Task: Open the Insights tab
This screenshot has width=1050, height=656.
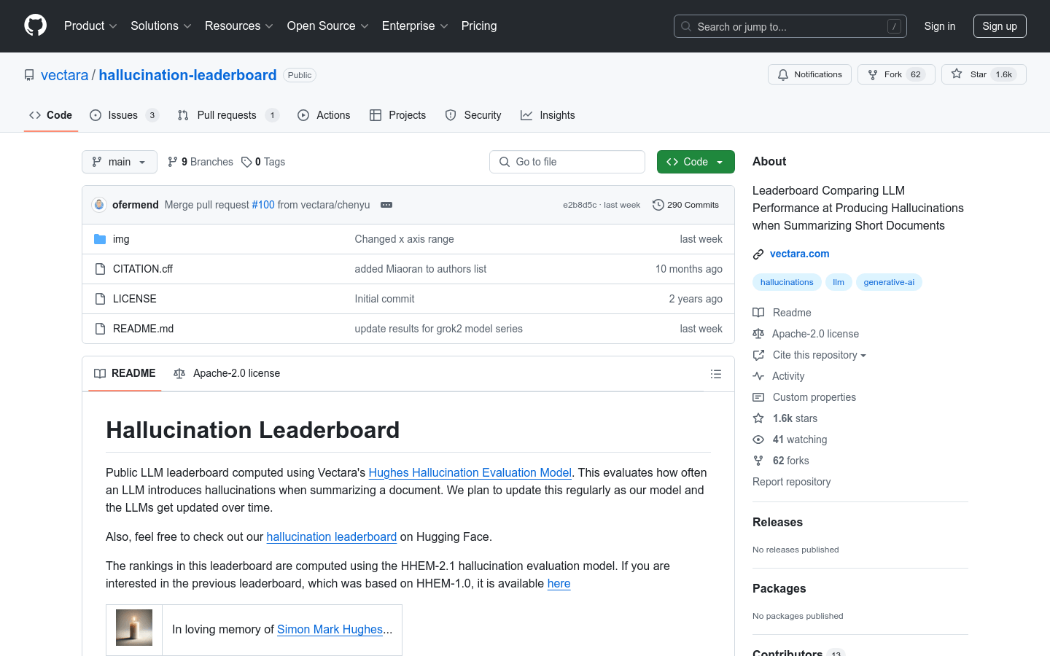Action: tap(548, 115)
